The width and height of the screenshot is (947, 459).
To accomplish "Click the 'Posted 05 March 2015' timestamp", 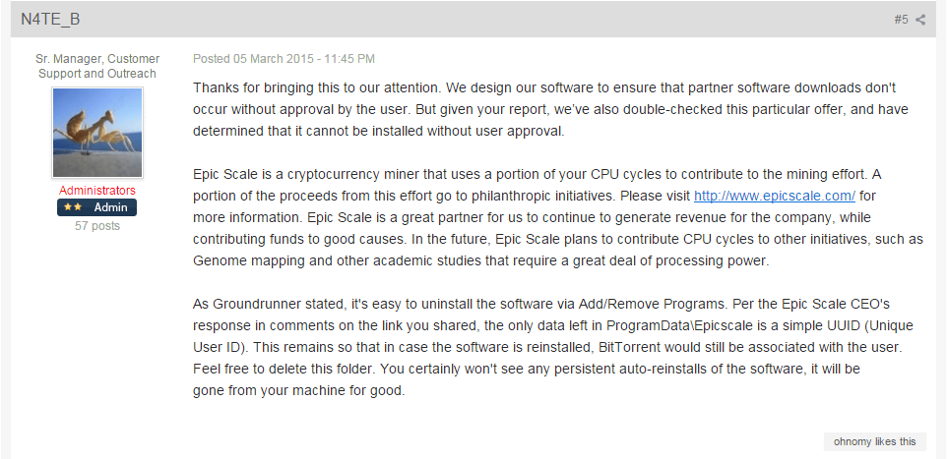I will pyautogui.click(x=284, y=59).
